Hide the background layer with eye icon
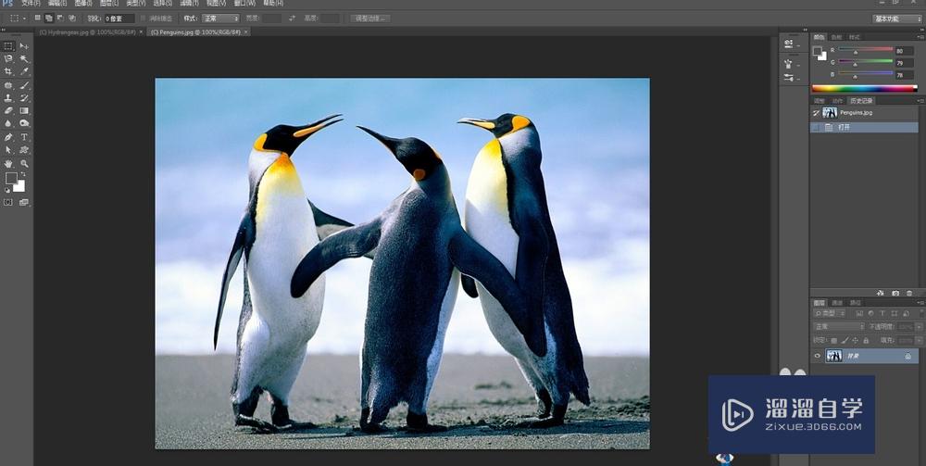This screenshot has height=466, width=926. tap(817, 356)
